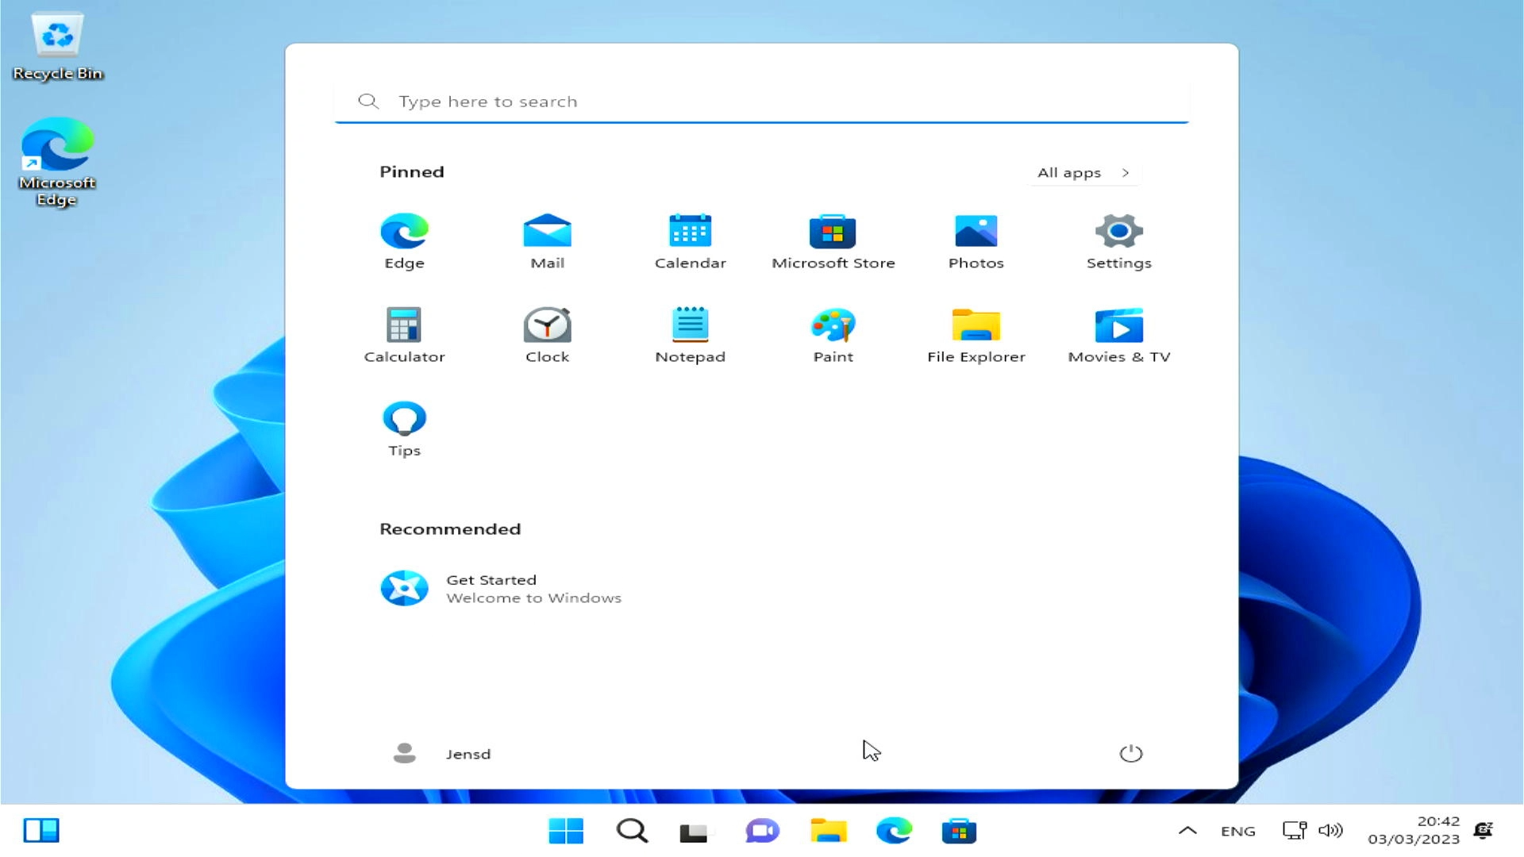Expand the All apps list
This screenshot has width=1524, height=857.
(x=1083, y=172)
